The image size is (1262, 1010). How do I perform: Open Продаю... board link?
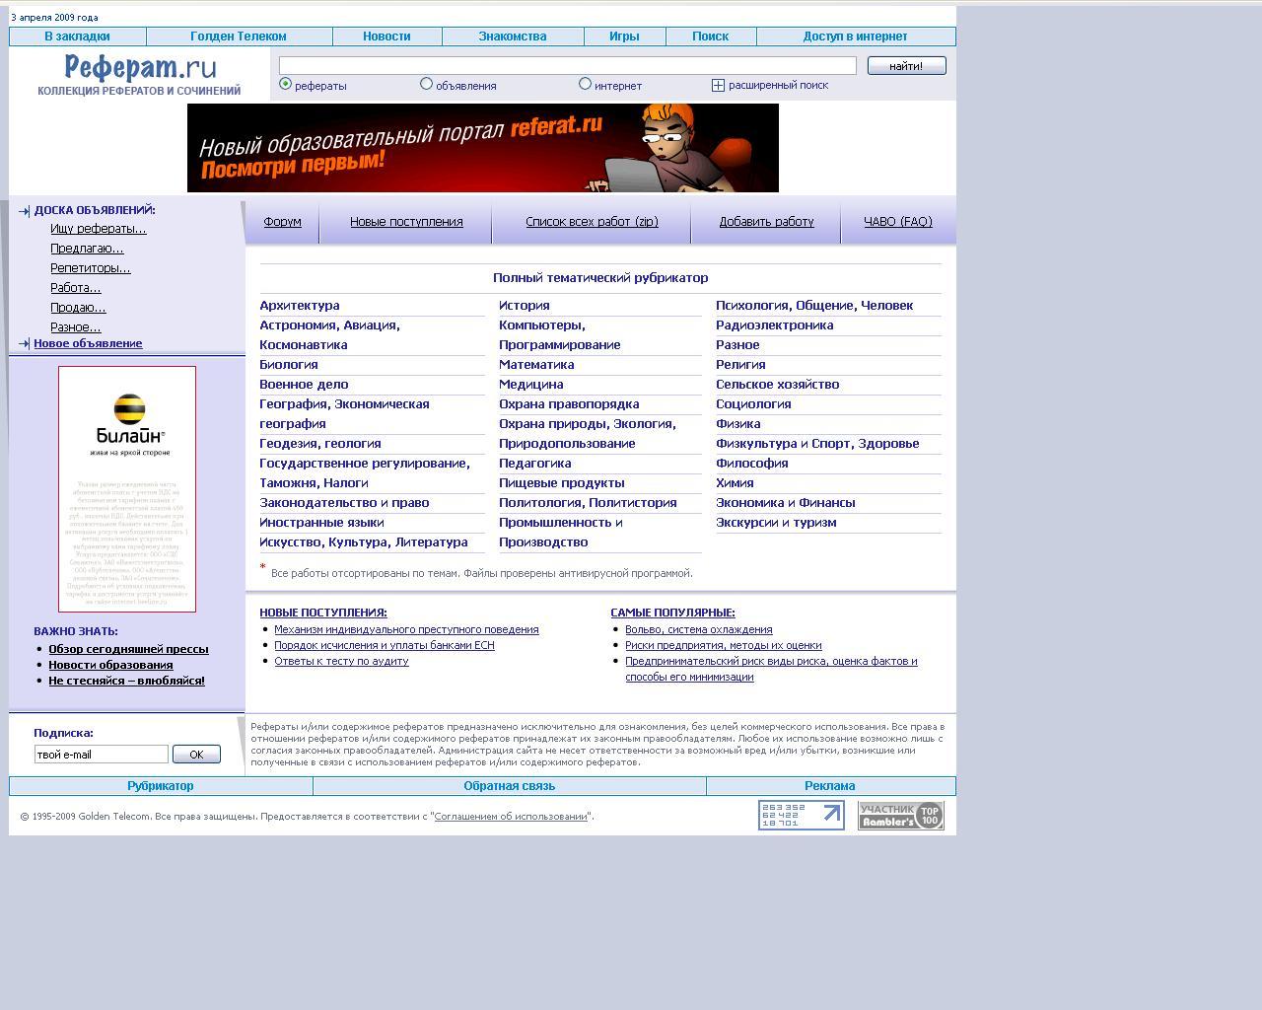(78, 308)
